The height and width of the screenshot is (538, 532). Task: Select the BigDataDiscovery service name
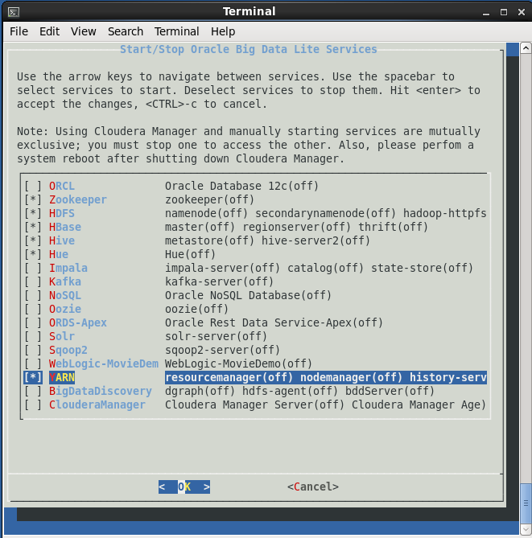tap(101, 391)
